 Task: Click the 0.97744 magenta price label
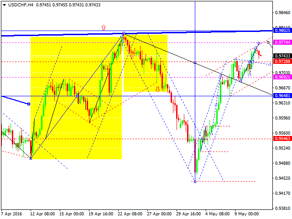point(282,42)
